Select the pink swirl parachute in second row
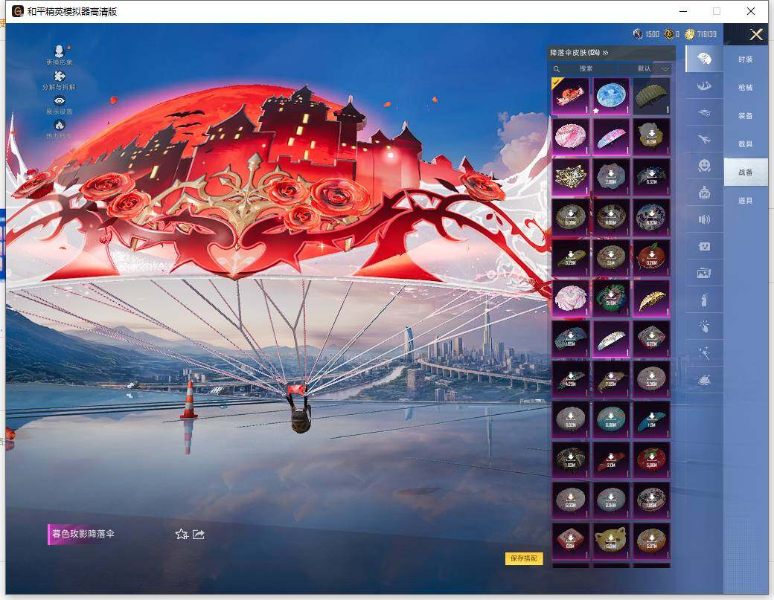The width and height of the screenshot is (774, 600). coord(571,136)
